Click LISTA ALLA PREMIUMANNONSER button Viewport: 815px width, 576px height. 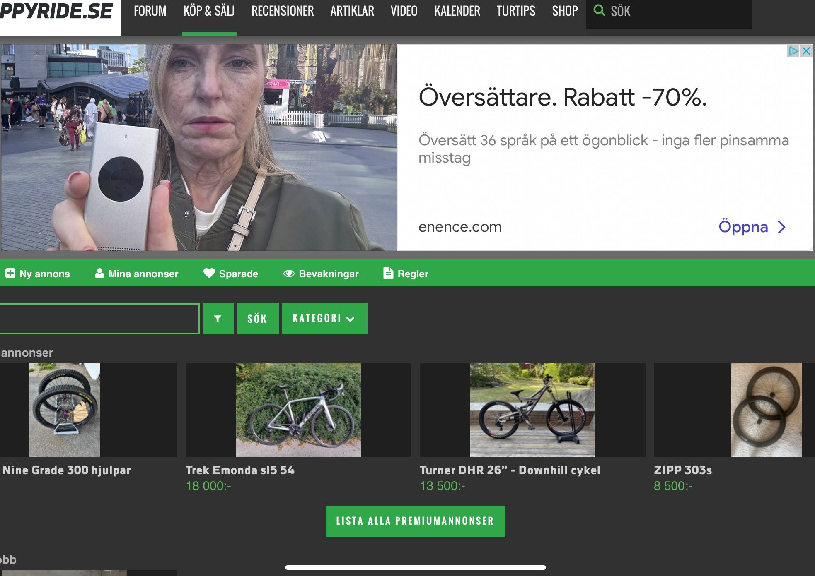pos(415,521)
